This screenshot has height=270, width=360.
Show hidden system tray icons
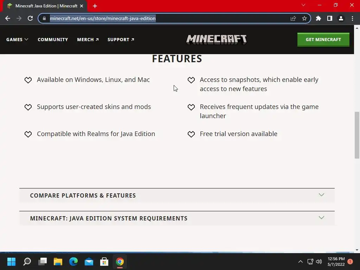point(300,262)
